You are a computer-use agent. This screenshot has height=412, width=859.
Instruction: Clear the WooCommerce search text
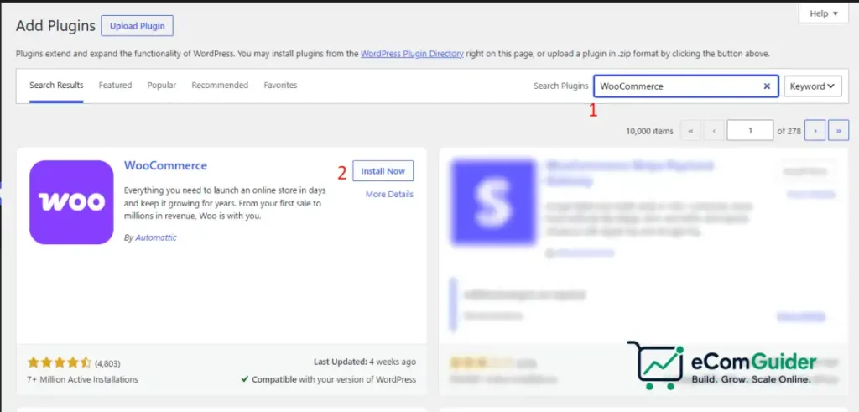click(767, 86)
